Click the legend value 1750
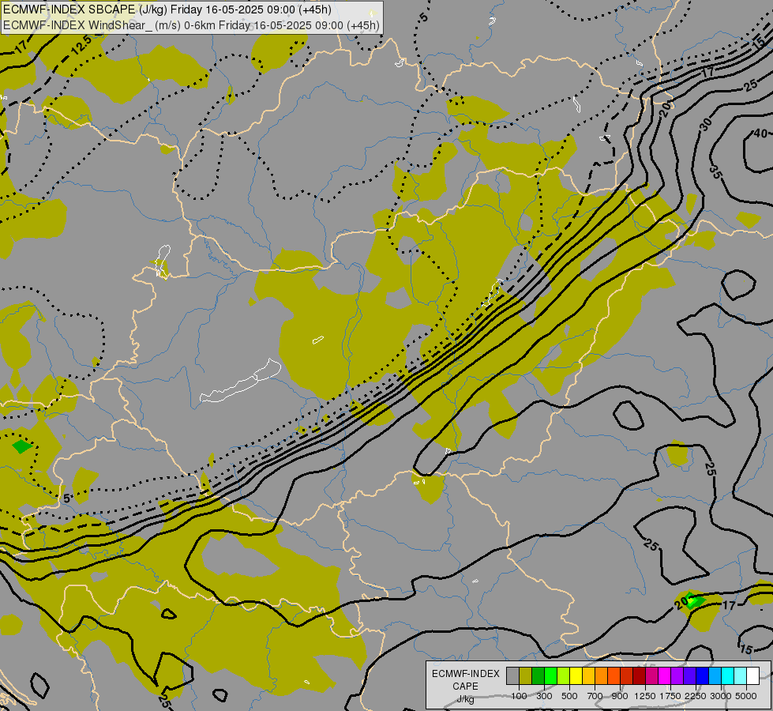 click(x=670, y=696)
